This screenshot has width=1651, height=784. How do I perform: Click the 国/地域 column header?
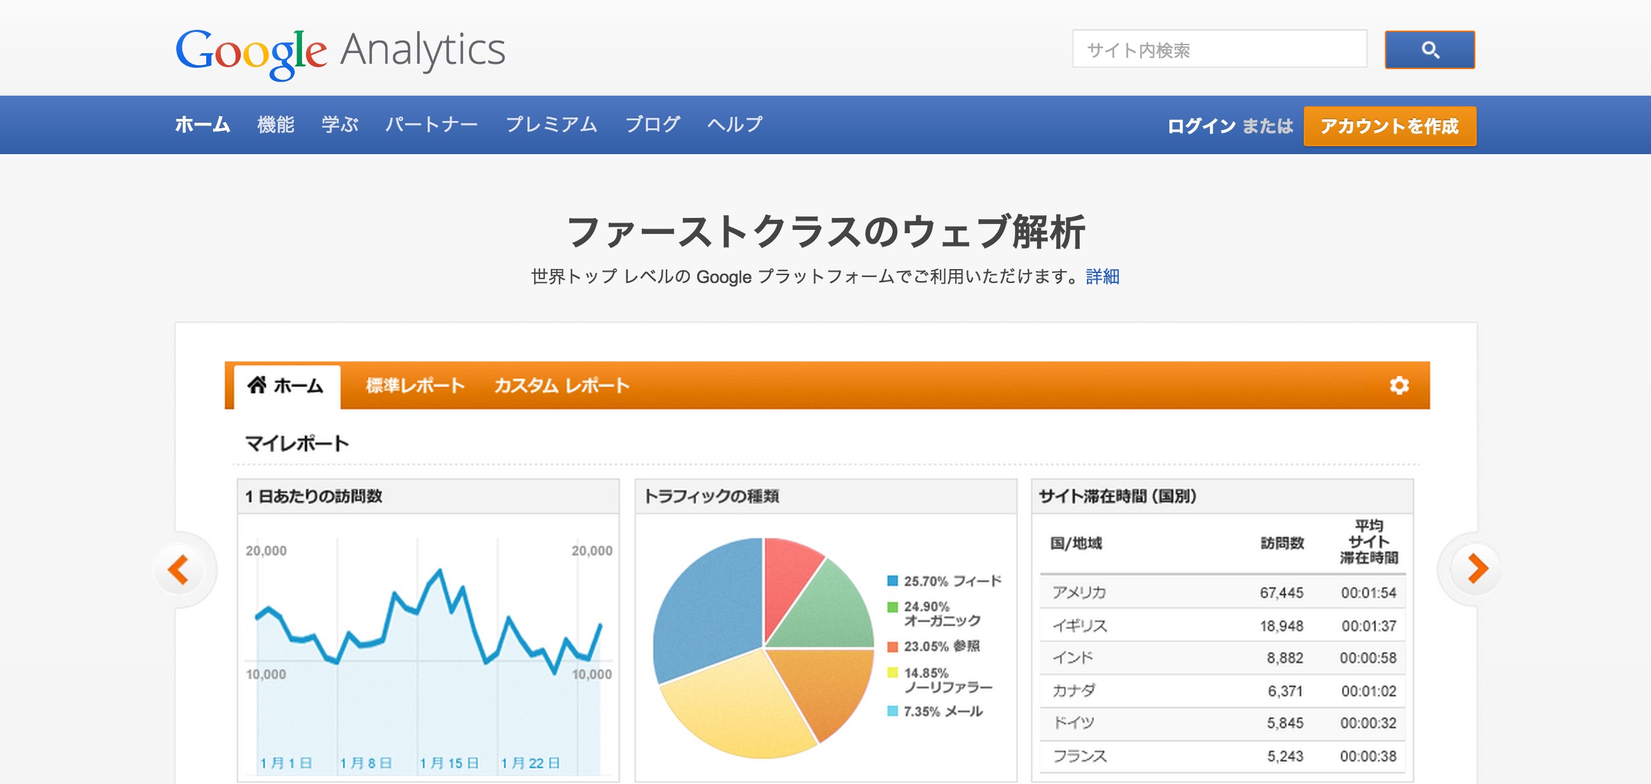[1076, 543]
